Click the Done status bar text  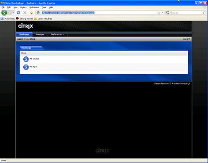coord(4,160)
